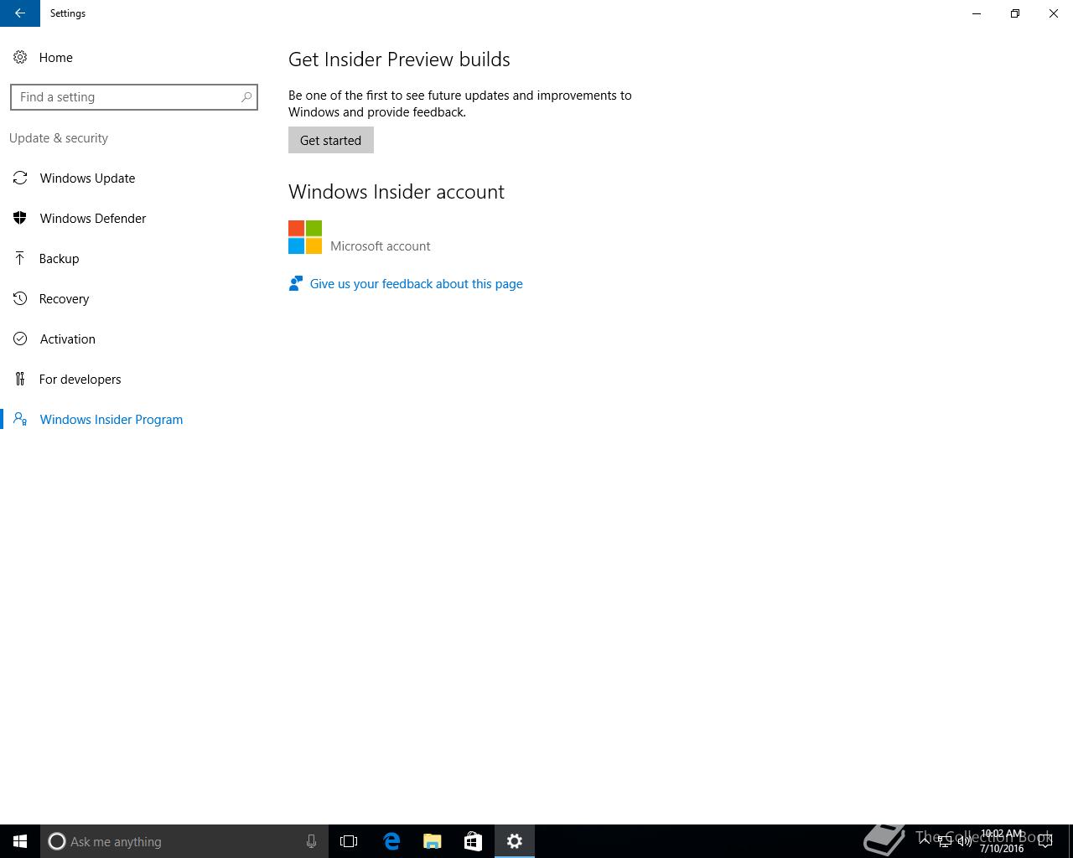Click the Ask me anything search box
Screen dimensions: 1073x858
(184, 841)
